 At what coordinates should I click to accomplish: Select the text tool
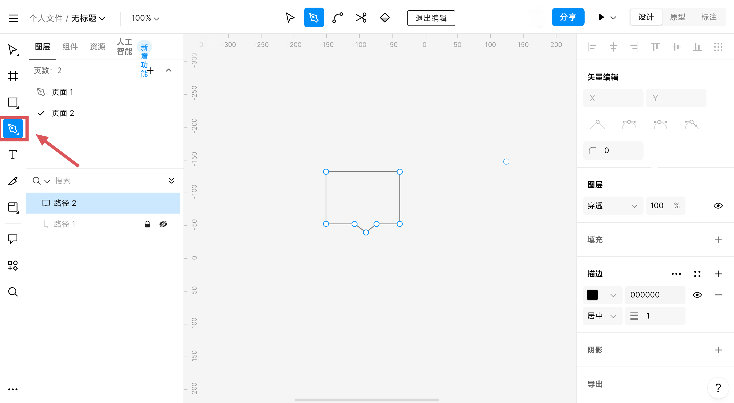[x=13, y=155]
